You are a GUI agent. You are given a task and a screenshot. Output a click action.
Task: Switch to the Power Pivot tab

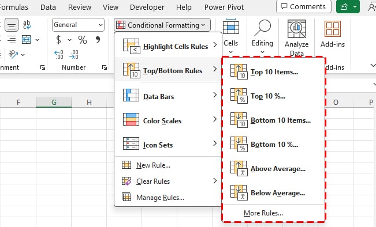[224, 7]
